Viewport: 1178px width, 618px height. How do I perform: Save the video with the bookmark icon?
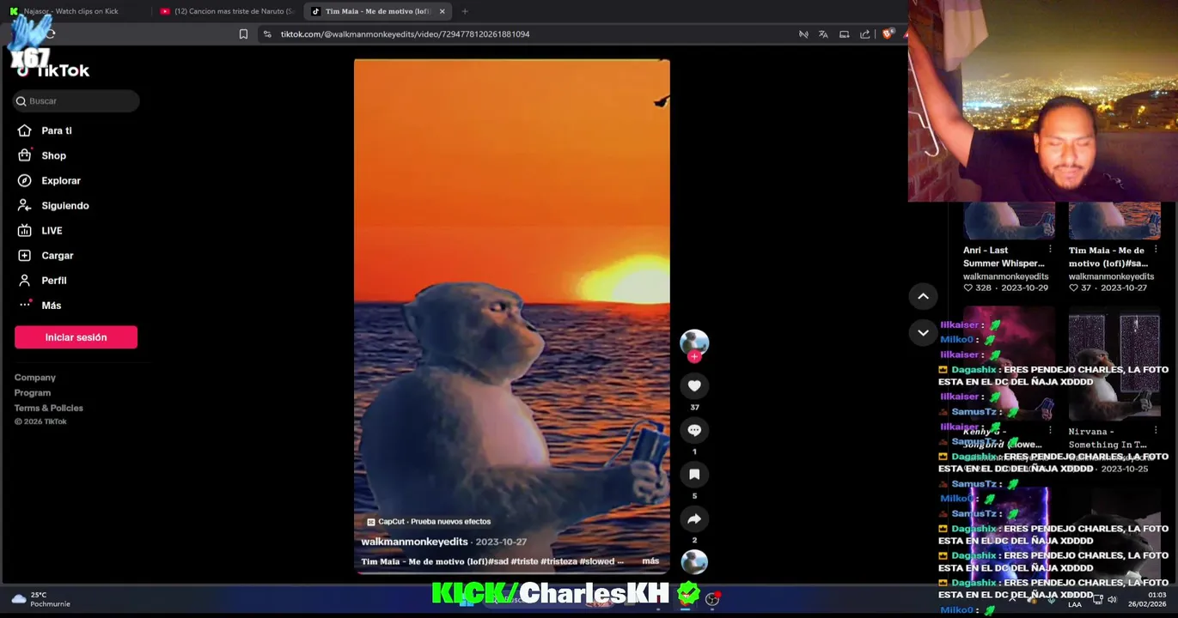[x=694, y=475]
